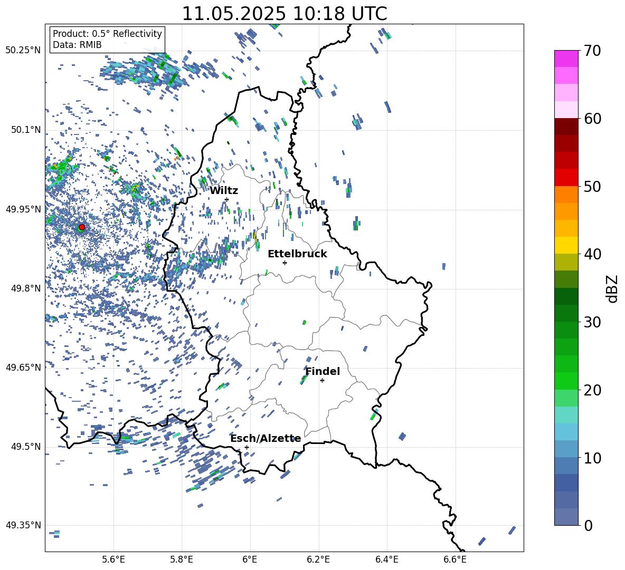This screenshot has width=625, height=570.
Task: Click the 6°E longitude label
Action: (250, 559)
